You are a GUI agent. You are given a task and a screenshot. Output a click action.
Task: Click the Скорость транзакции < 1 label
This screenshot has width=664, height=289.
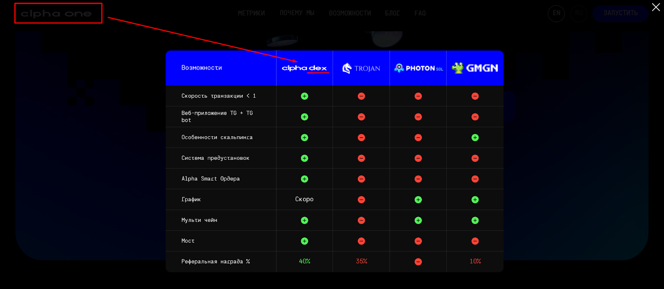pyautogui.click(x=218, y=96)
